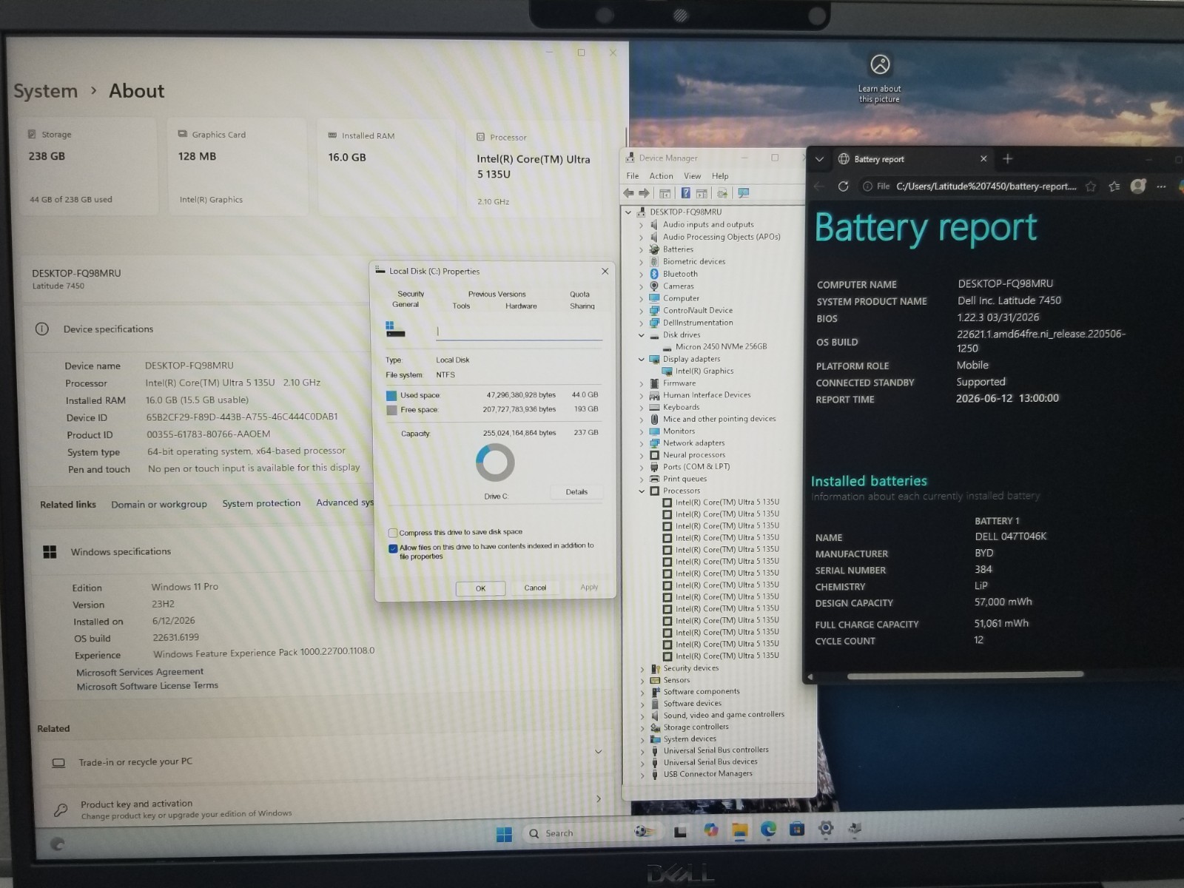Expand Universal Serial Bus controllers node

tap(642, 751)
